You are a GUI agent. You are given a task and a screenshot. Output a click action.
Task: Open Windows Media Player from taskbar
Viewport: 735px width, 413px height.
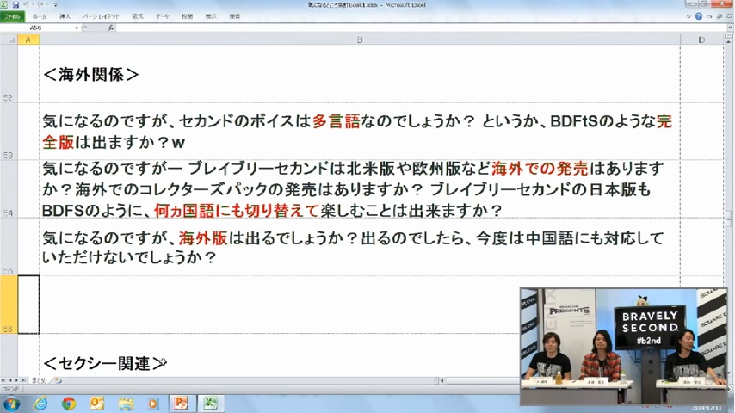[153, 404]
